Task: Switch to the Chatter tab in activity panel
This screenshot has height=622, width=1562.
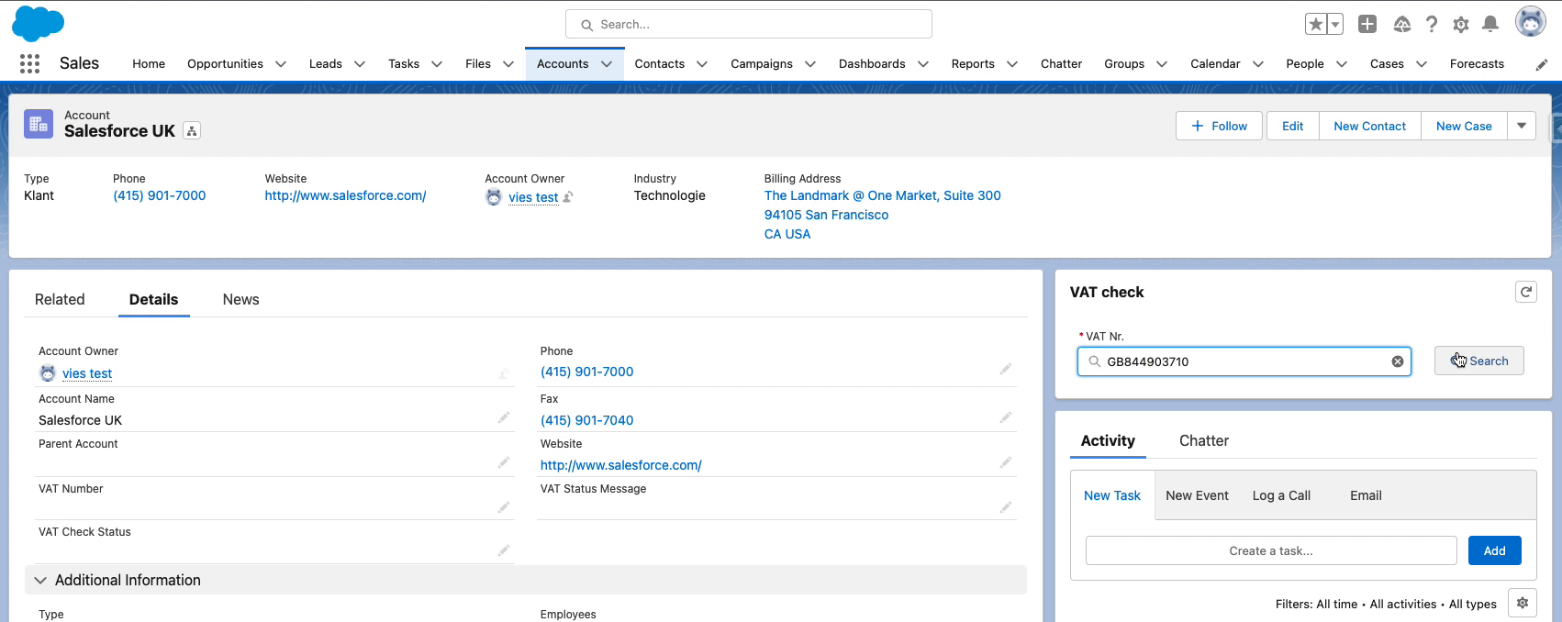Action: 1203,441
